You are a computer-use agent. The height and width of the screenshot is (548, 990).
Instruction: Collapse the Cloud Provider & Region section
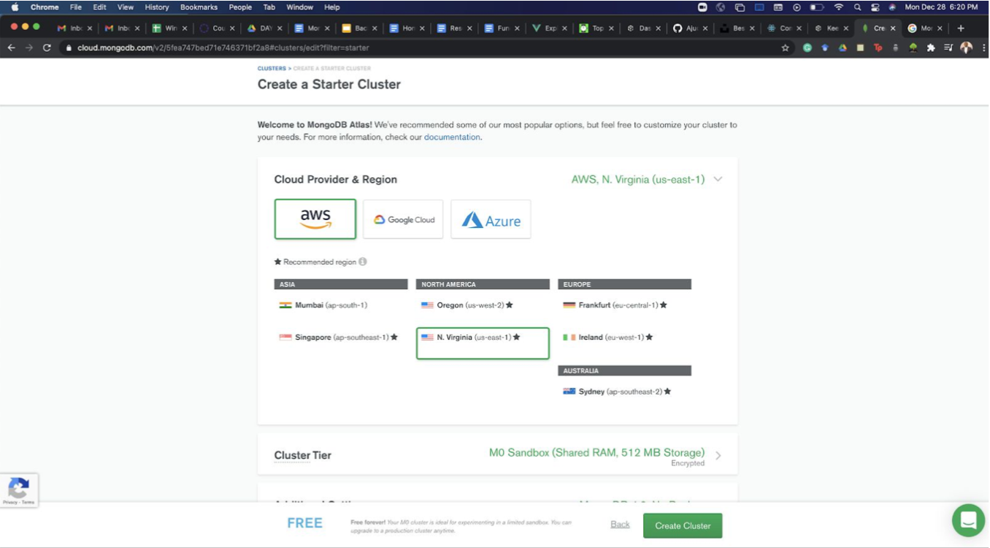(718, 179)
